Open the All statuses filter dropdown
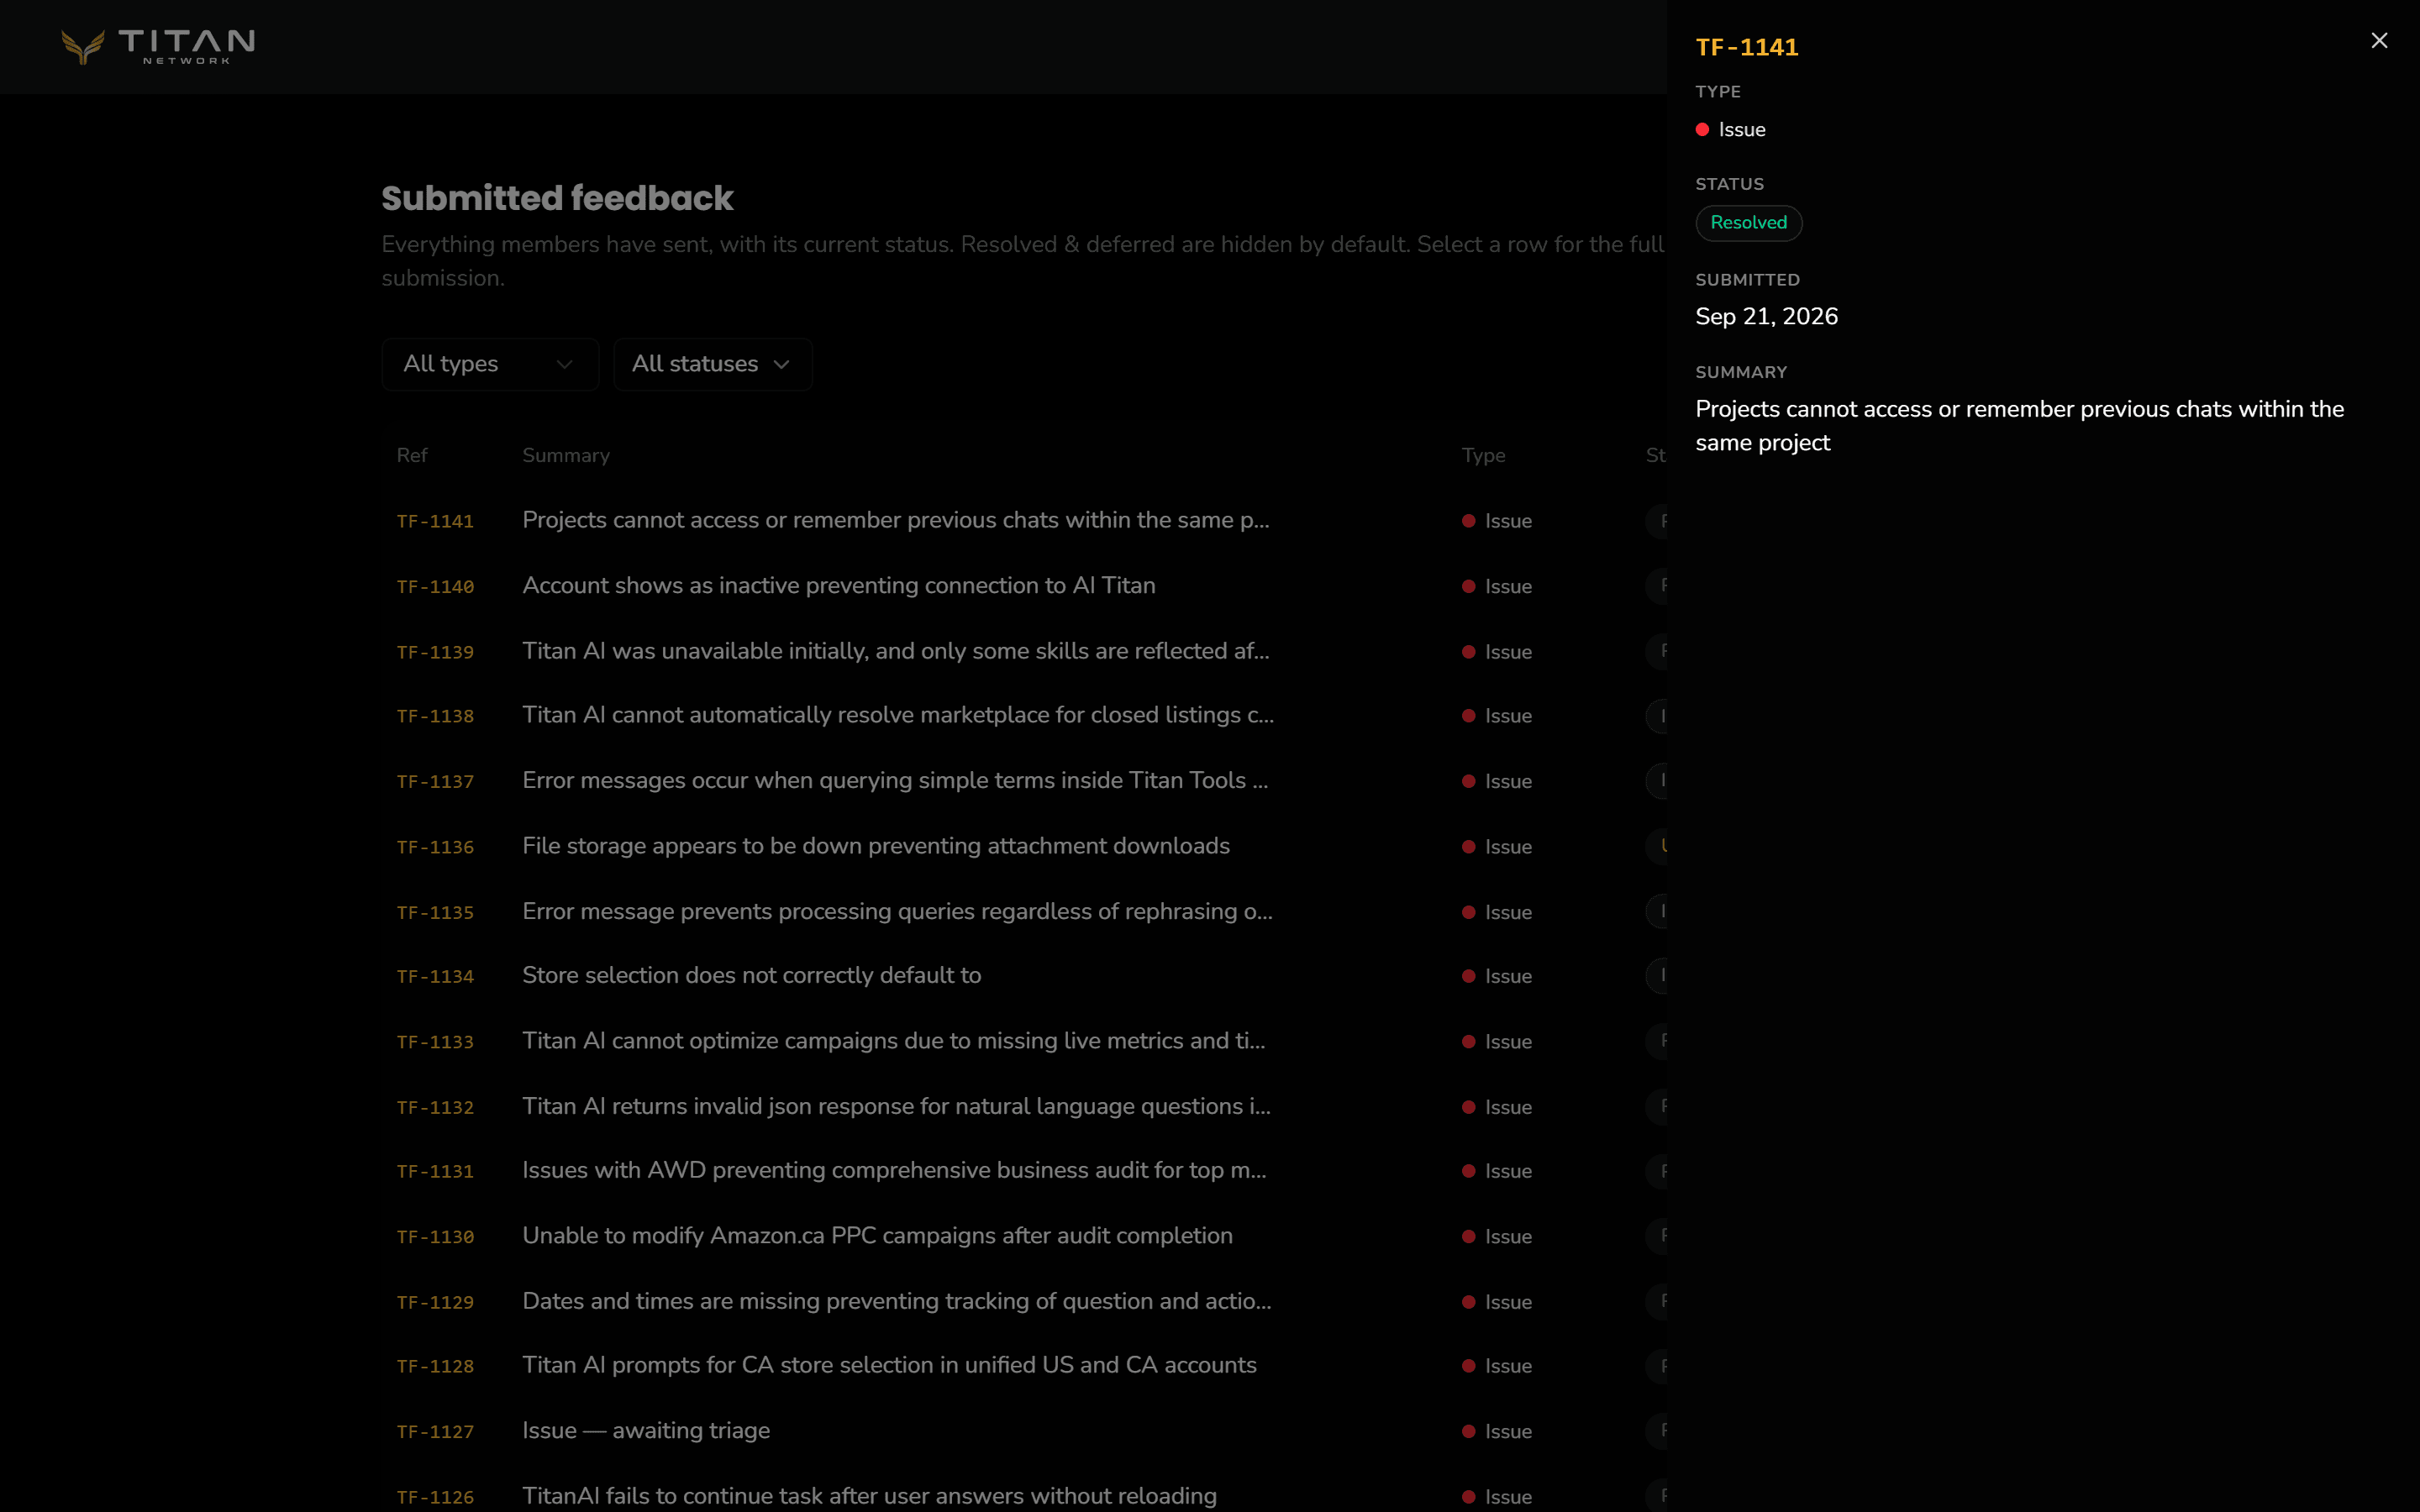This screenshot has height=1512, width=2420. tap(712, 364)
